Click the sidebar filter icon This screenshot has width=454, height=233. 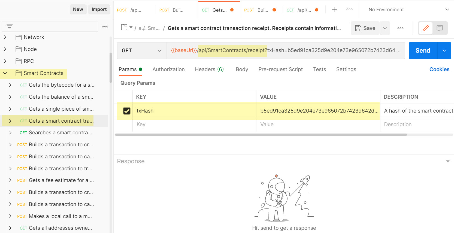10,26
